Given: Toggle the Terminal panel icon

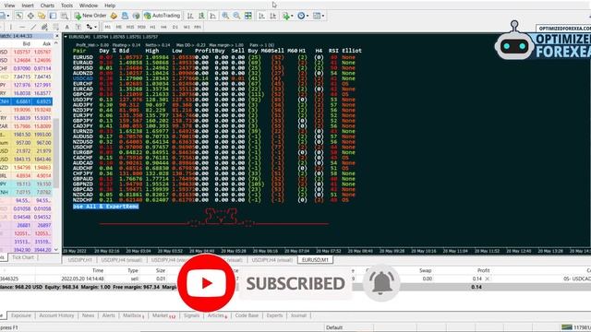Looking at the screenshot, I should click(x=53, y=16).
